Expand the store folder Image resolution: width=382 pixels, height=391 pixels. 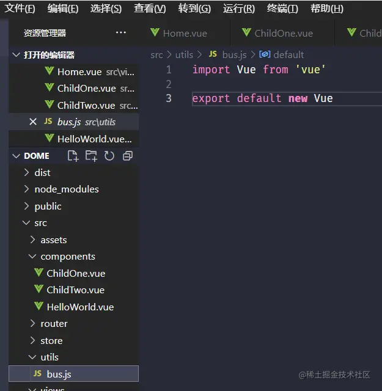(73, 341)
